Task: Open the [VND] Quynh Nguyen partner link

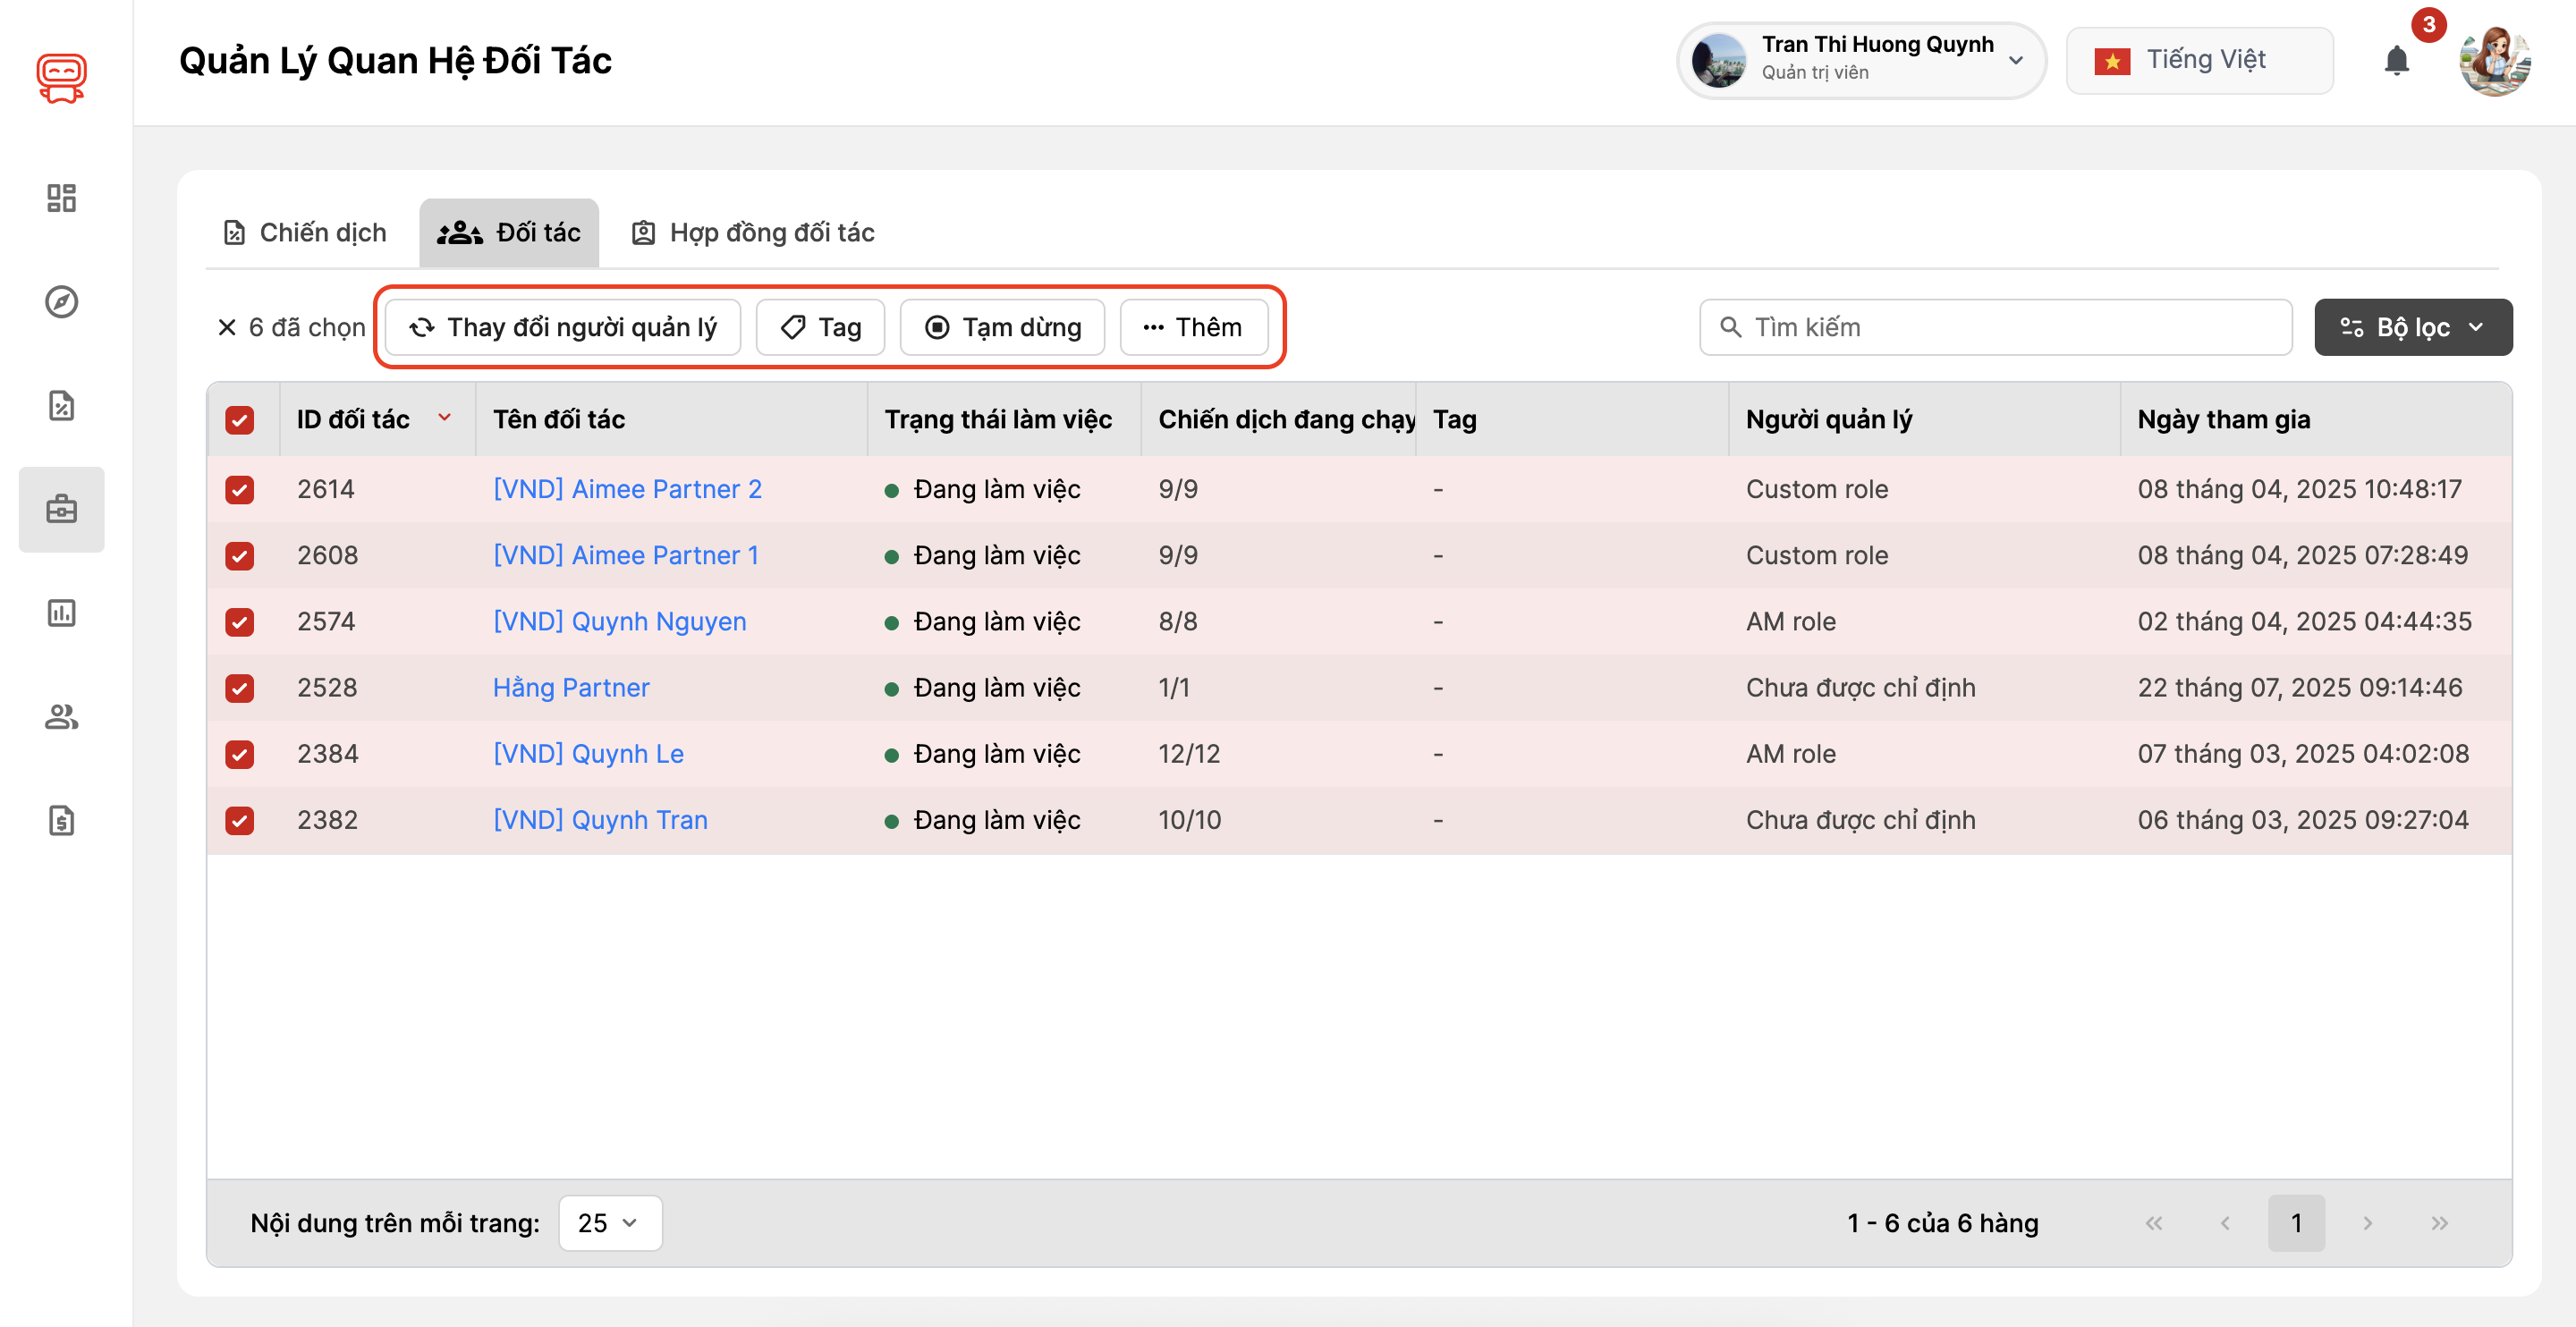Action: [x=619, y=621]
